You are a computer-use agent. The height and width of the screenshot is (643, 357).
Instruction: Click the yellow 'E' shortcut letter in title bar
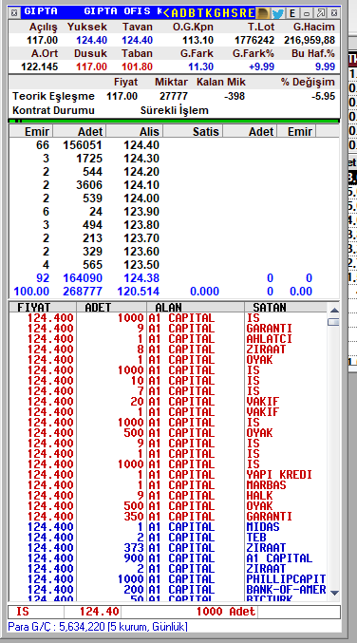pyautogui.click(x=251, y=13)
